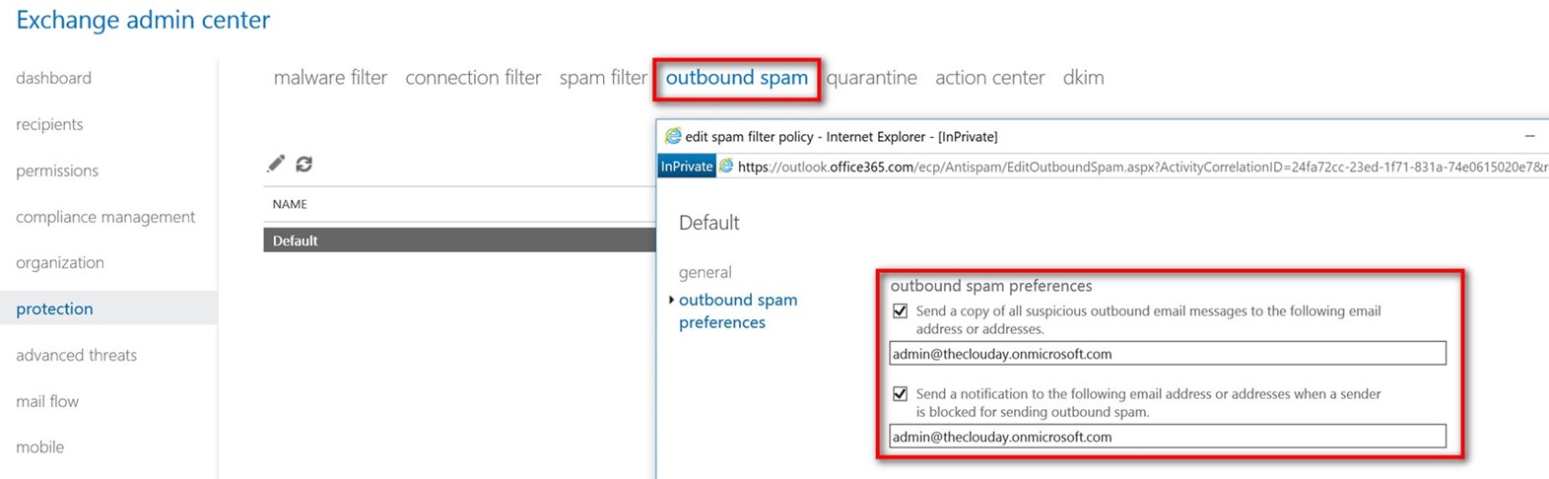1549x479 pixels.
Task: Go to recipients in the sidebar
Action: [49, 124]
